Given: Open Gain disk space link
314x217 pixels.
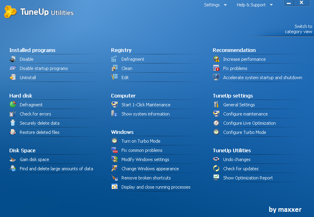Looking at the screenshot, I should 34,159.
